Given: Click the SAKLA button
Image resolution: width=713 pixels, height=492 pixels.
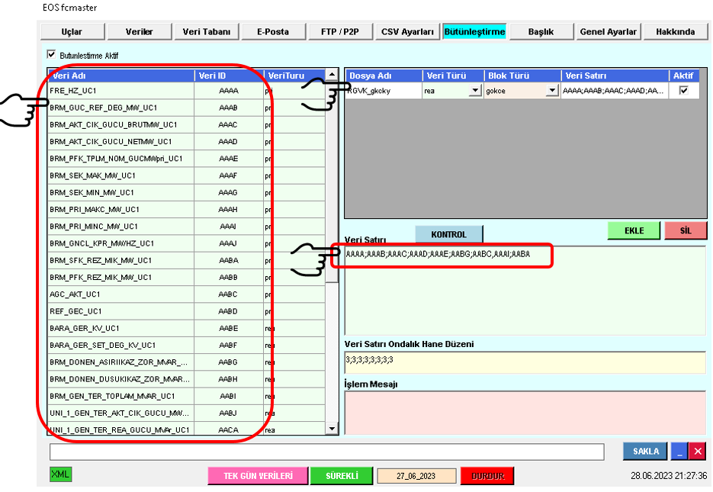Looking at the screenshot, I should click(646, 451).
